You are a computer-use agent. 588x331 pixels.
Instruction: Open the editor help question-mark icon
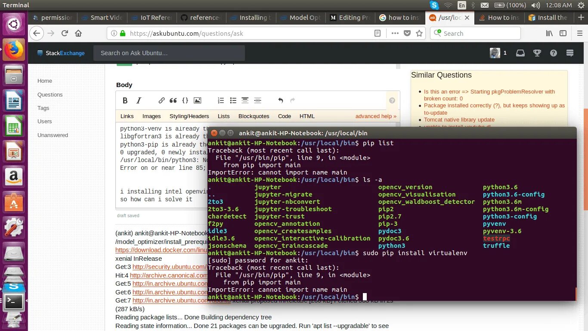pyautogui.click(x=392, y=100)
